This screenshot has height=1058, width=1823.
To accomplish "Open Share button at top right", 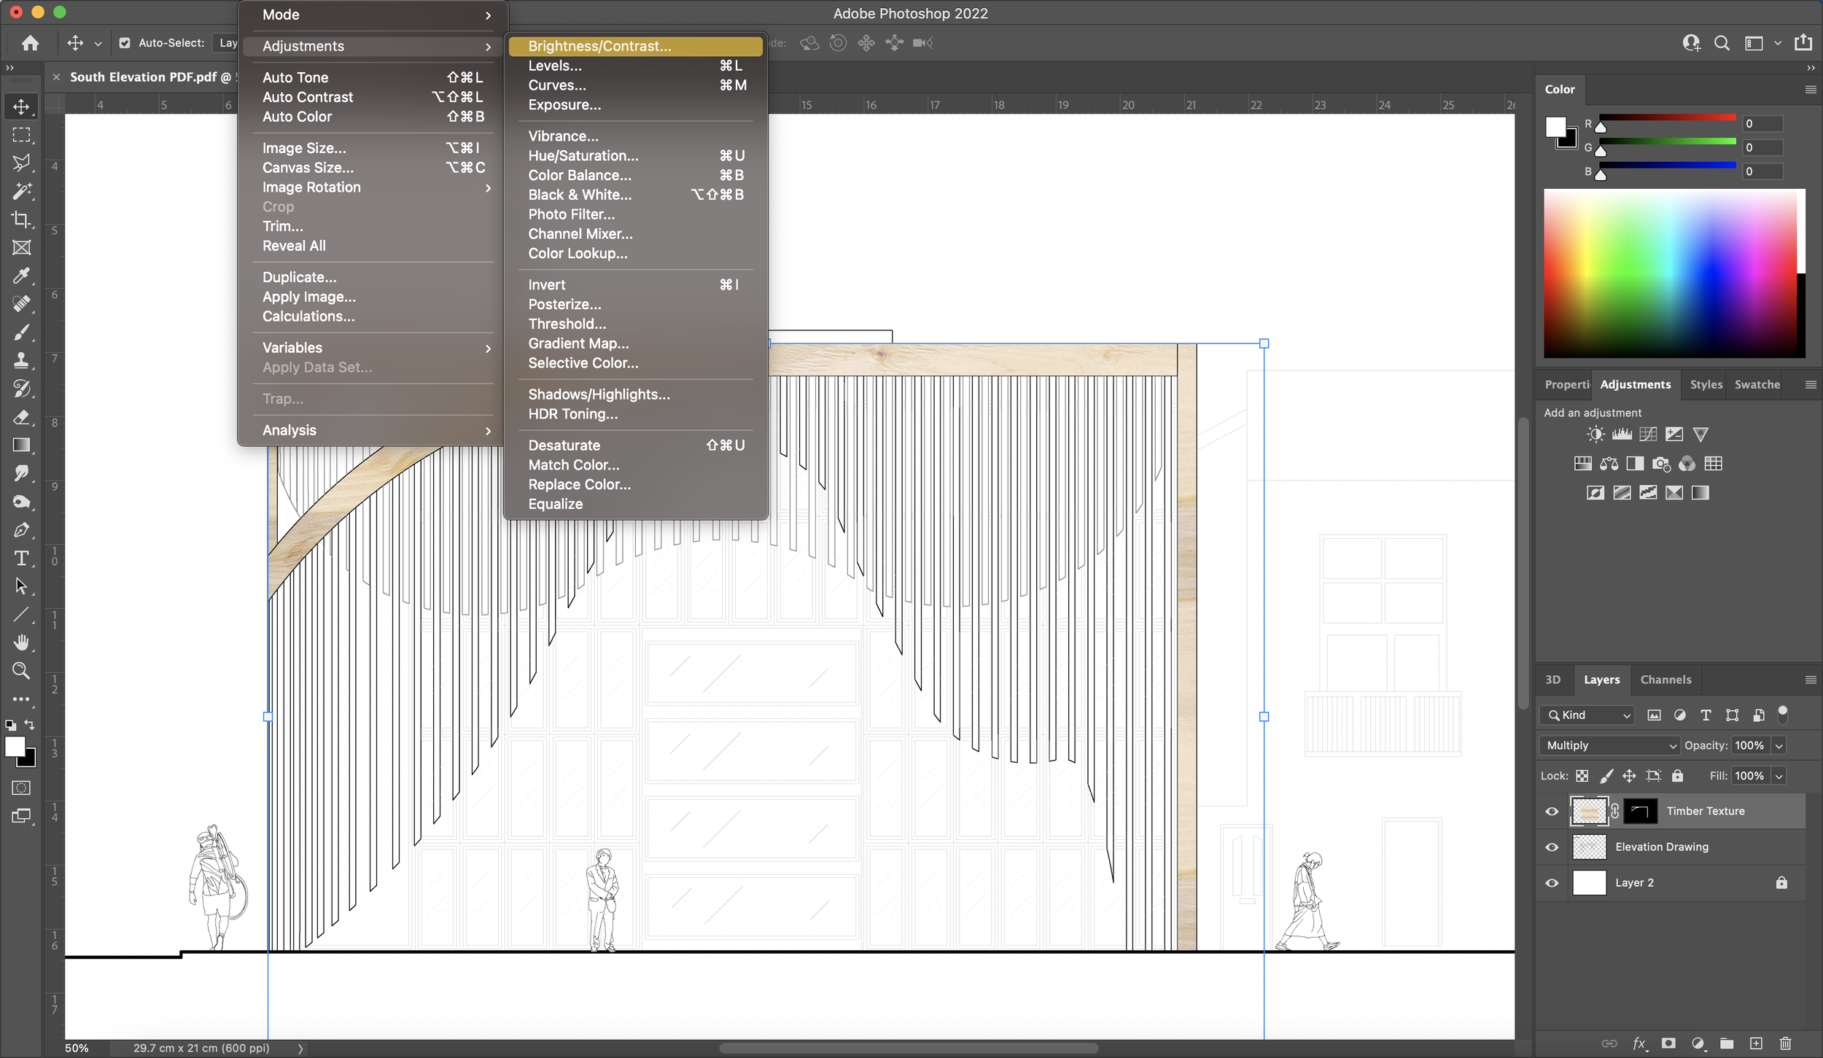I will point(1803,43).
